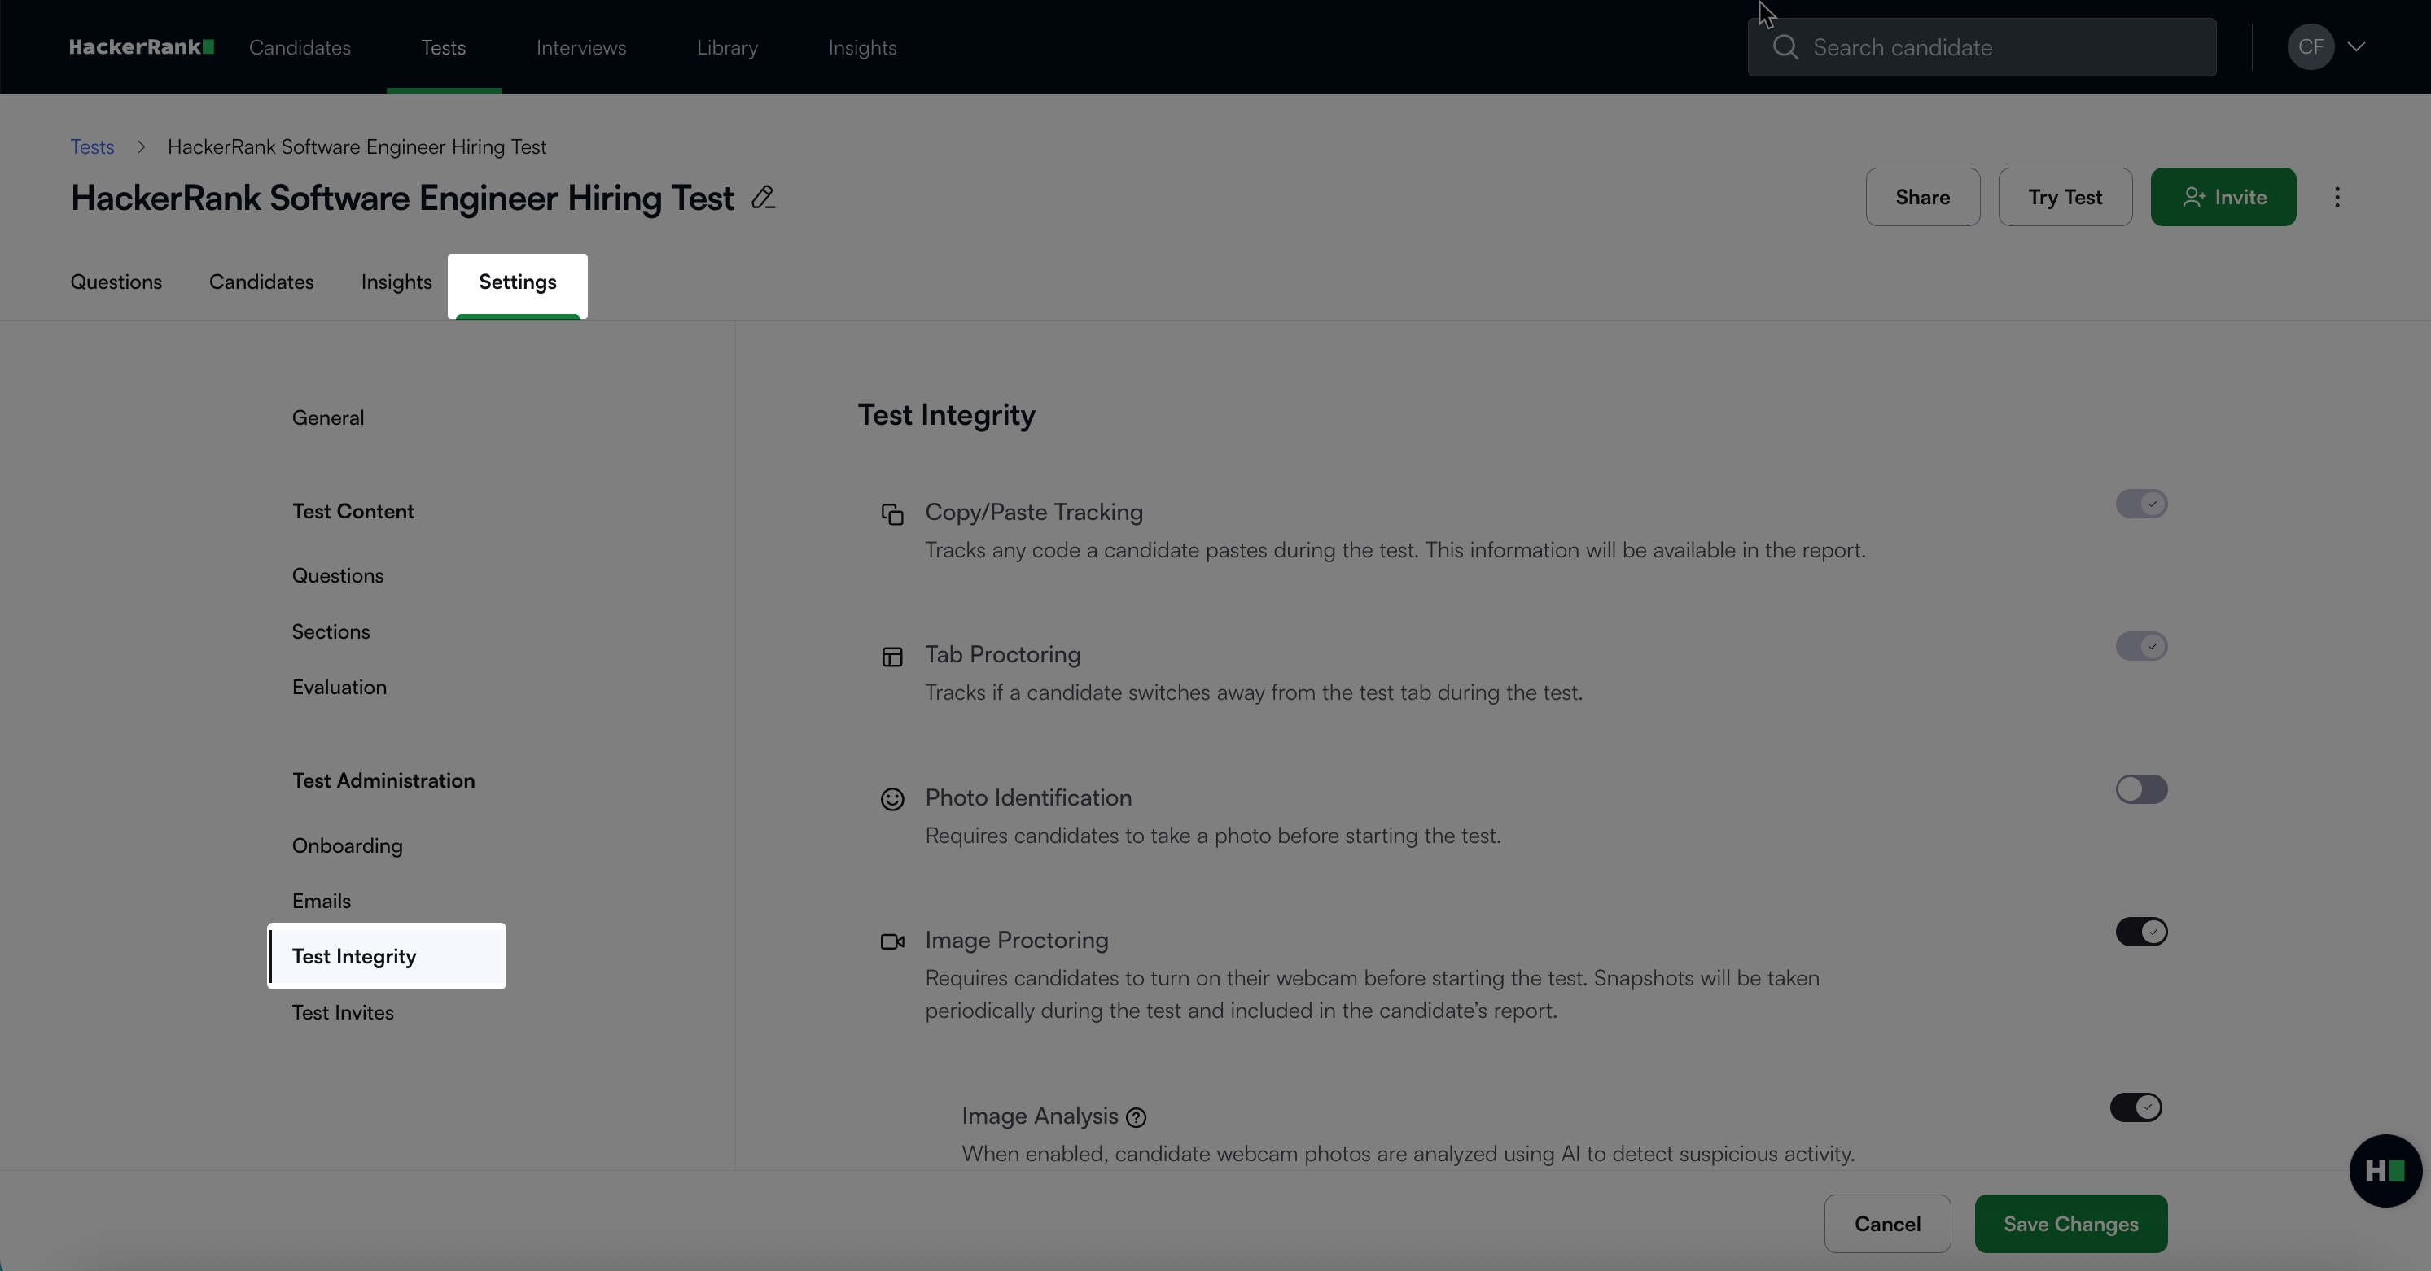Click the Try Test button

coord(2065,197)
